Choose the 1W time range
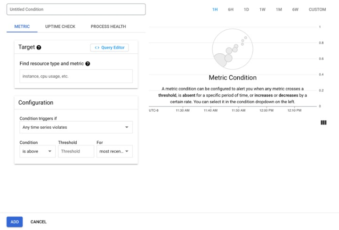 [x=262, y=9]
